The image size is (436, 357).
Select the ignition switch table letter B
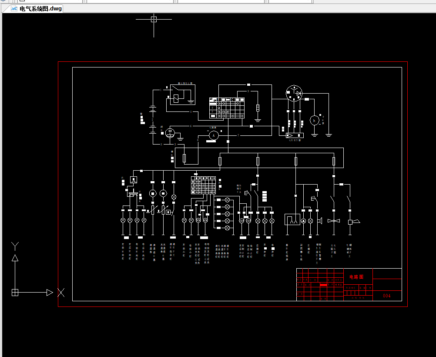pyautogui.click(x=218, y=100)
